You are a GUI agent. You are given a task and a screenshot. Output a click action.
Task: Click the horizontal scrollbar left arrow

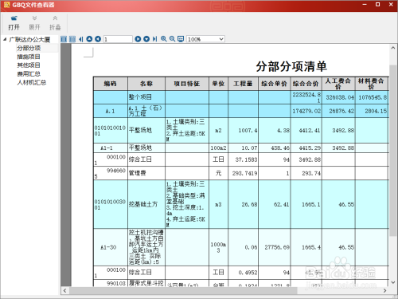tap(65, 291)
